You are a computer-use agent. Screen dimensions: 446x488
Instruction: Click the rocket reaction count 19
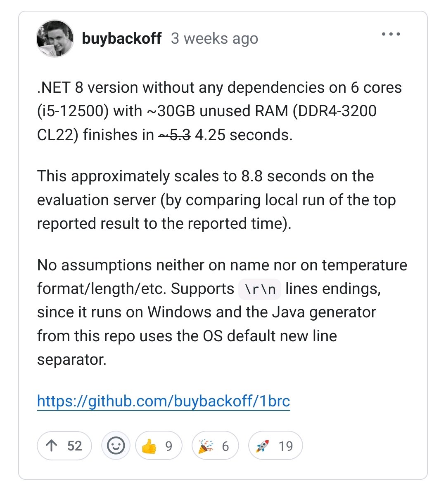[286, 446]
